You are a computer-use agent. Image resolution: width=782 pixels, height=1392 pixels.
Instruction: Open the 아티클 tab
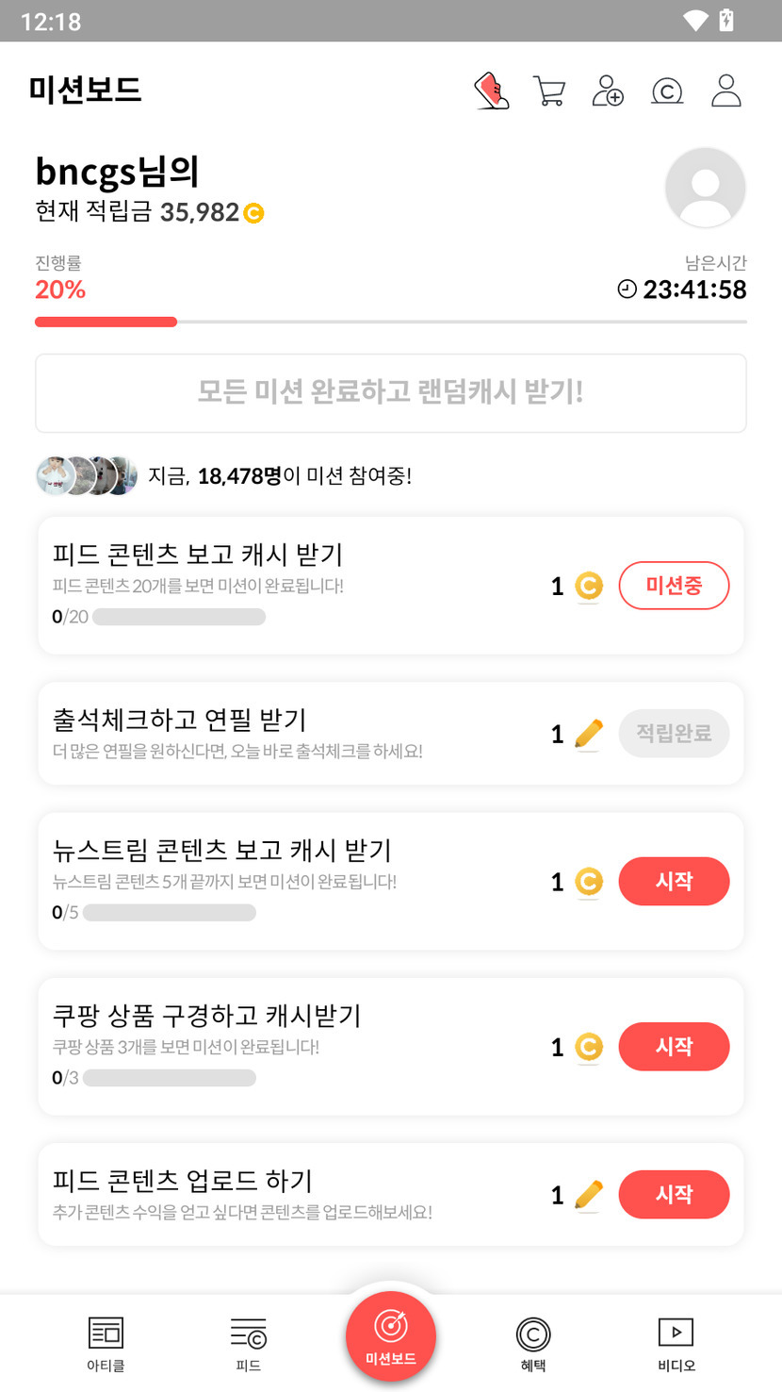[106, 1343]
